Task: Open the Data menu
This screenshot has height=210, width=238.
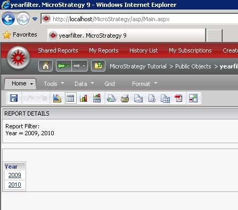Action: point(81,84)
